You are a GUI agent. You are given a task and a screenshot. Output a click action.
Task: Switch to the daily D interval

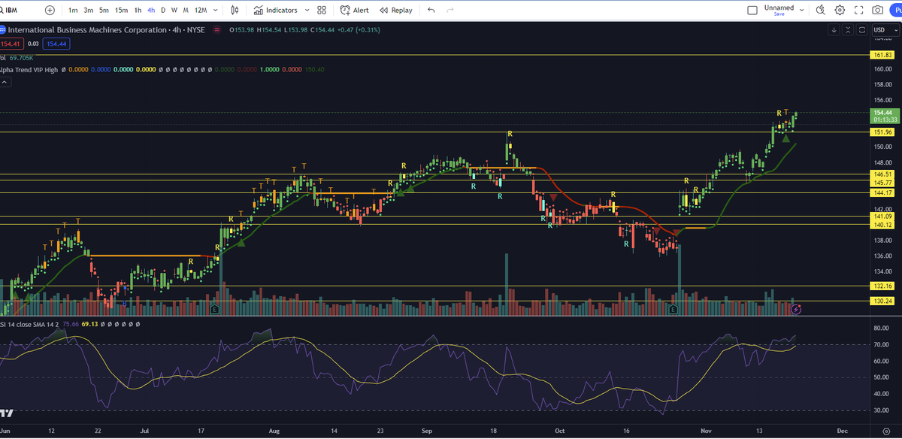[x=163, y=11]
